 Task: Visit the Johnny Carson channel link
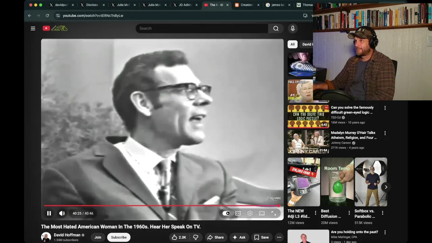(x=341, y=143)
